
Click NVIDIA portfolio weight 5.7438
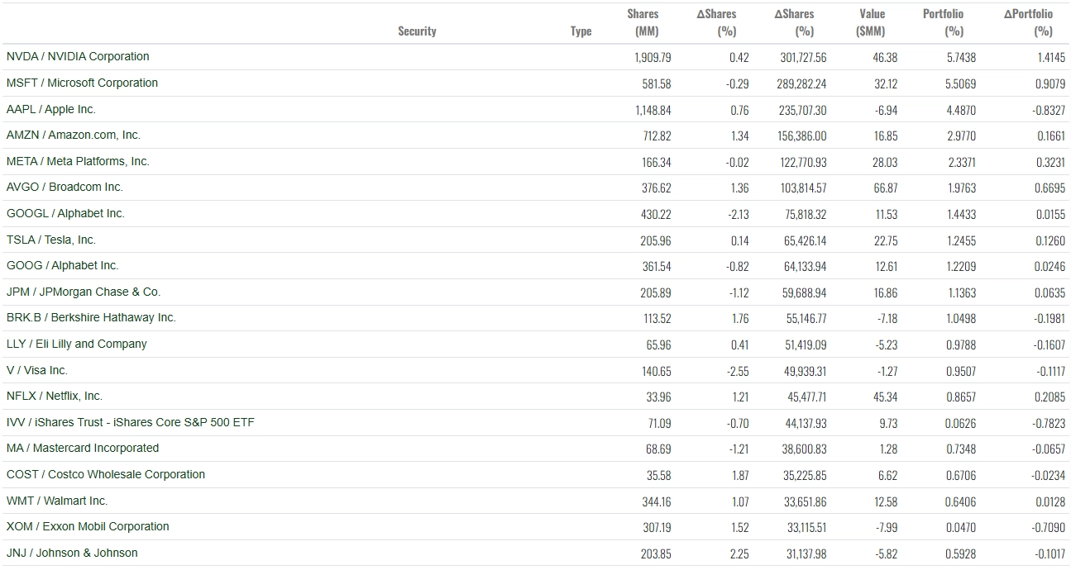[962, 58]
